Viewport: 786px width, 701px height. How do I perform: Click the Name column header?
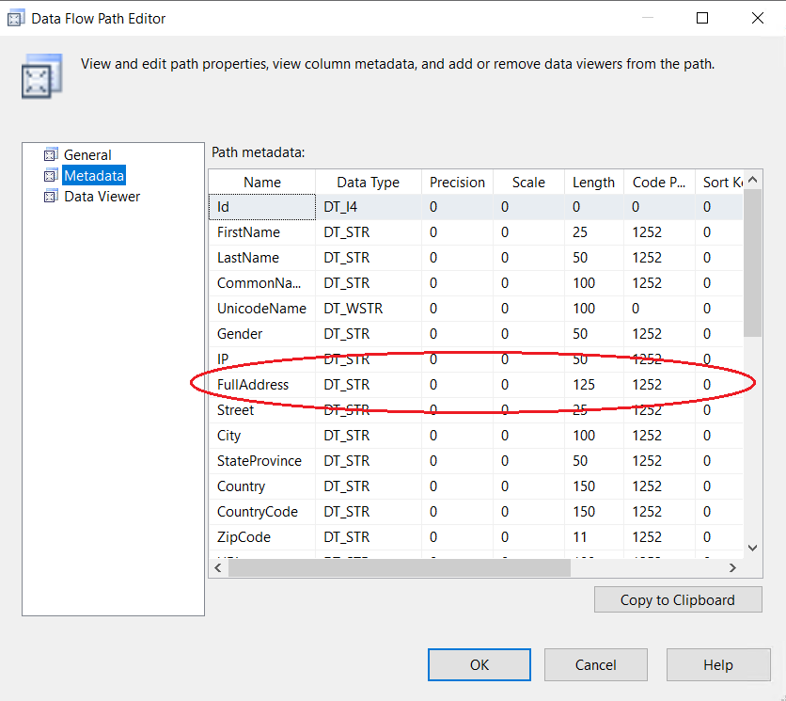(x=262, y=183)
